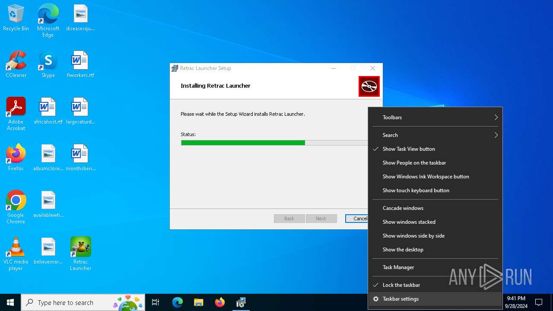Expand the Search submenu

[435, 135]
